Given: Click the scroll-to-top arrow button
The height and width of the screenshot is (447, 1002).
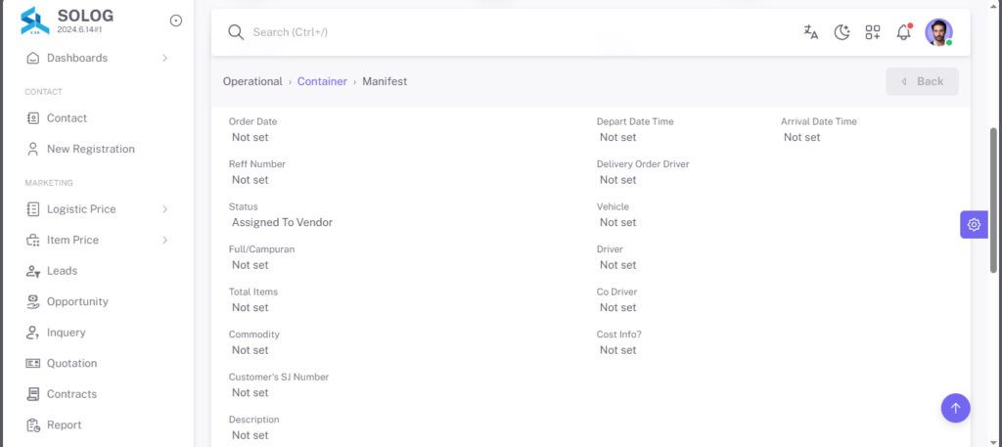Looking at the screenshot, I should pyautogui.click(x=955, y=408).
